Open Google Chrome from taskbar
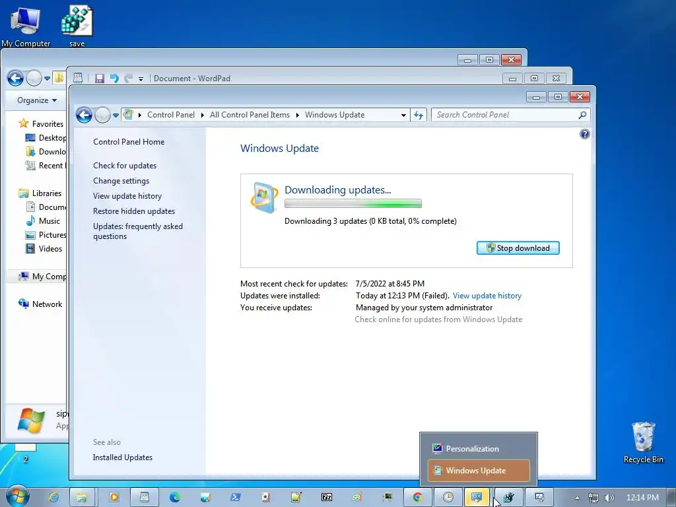Screen dimensions: 676x507 tap(417, 497)
